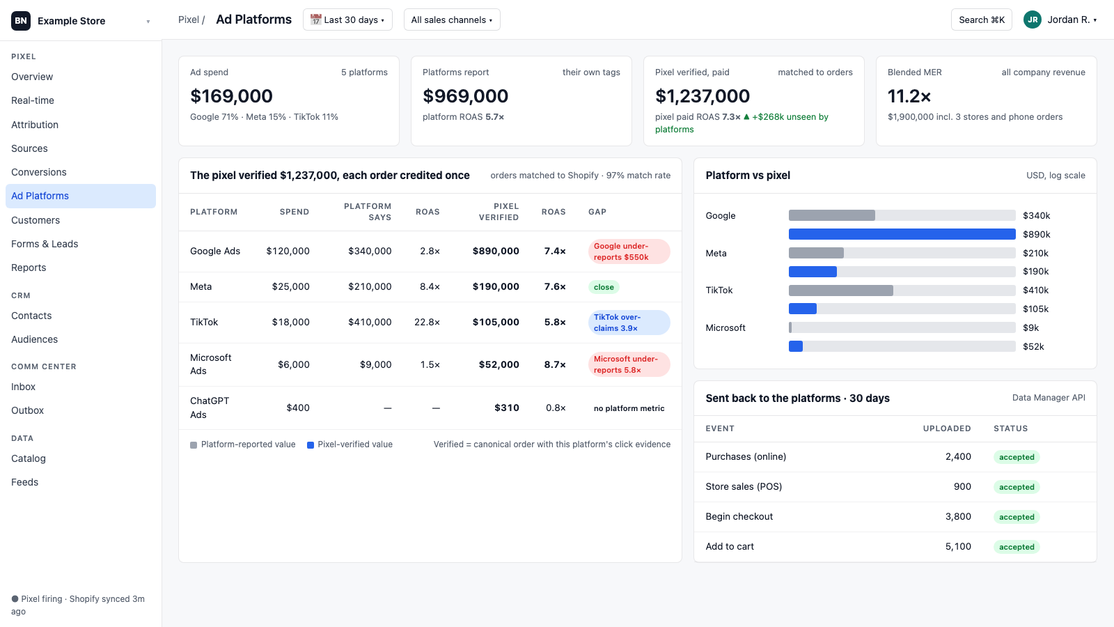Viewport: 1114px width, 627px height.
Task: Sort by the PIXEL VERIFIED column header
Action: (499, 212)
